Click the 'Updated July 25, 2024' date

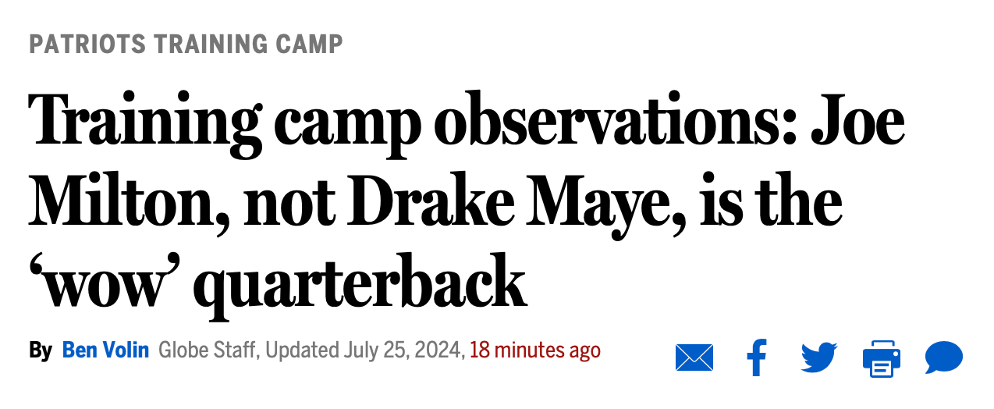tap(364, 350)
